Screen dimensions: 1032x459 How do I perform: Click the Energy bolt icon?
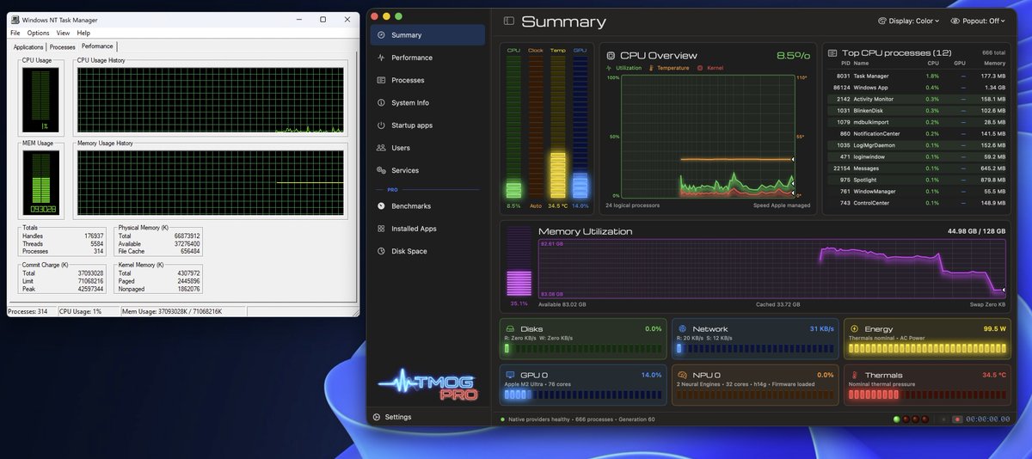pos(854,329)
